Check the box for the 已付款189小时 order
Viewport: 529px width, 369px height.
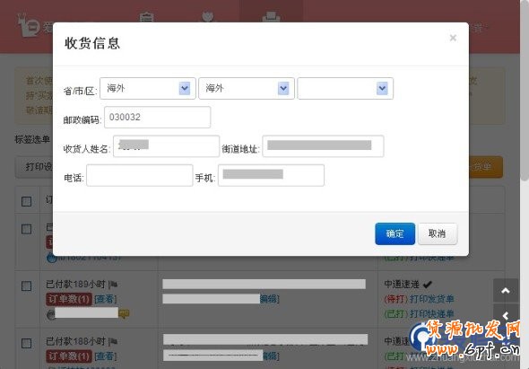pos(26,286)
